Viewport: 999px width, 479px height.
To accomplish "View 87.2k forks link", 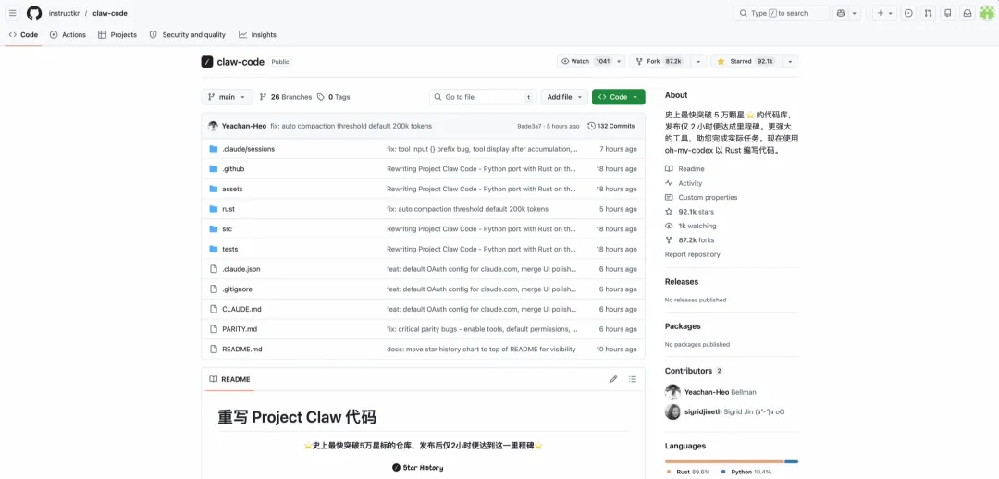I will tap(689, 240).
